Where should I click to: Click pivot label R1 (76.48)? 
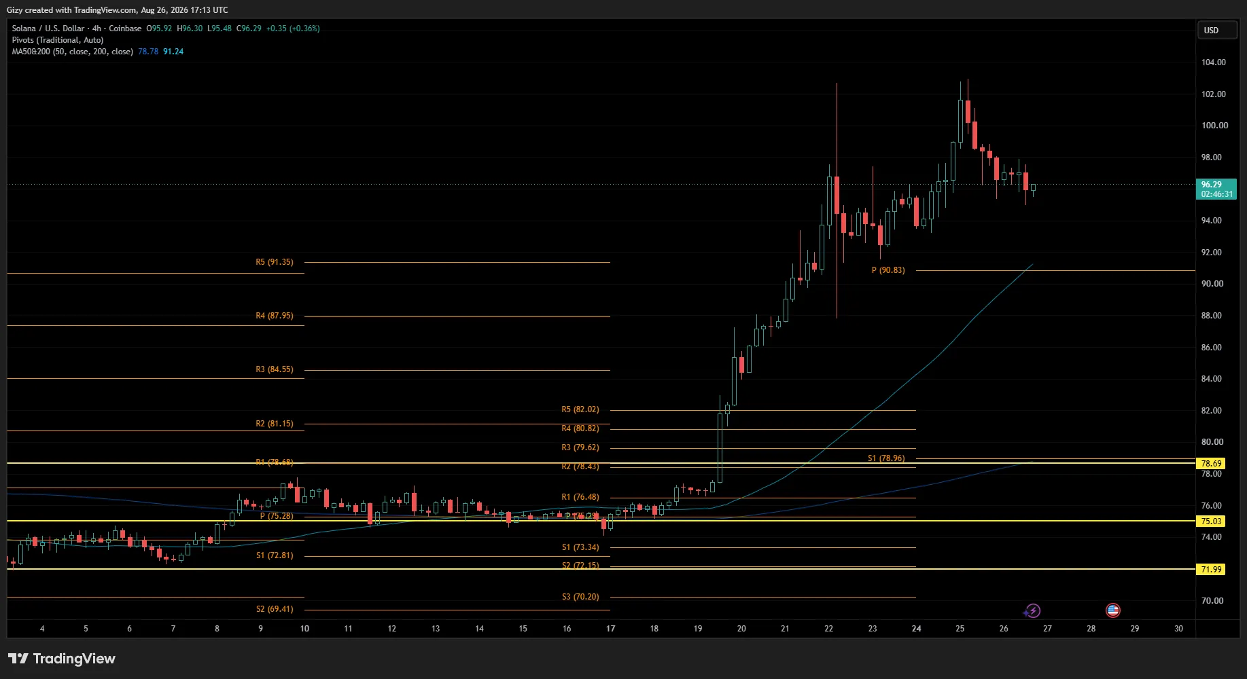point(580,497)
